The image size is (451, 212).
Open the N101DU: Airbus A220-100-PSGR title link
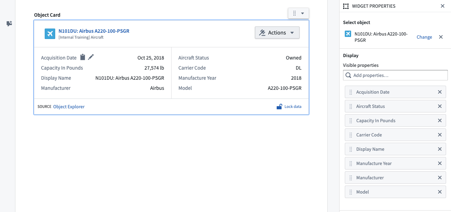tap(94, 31)
